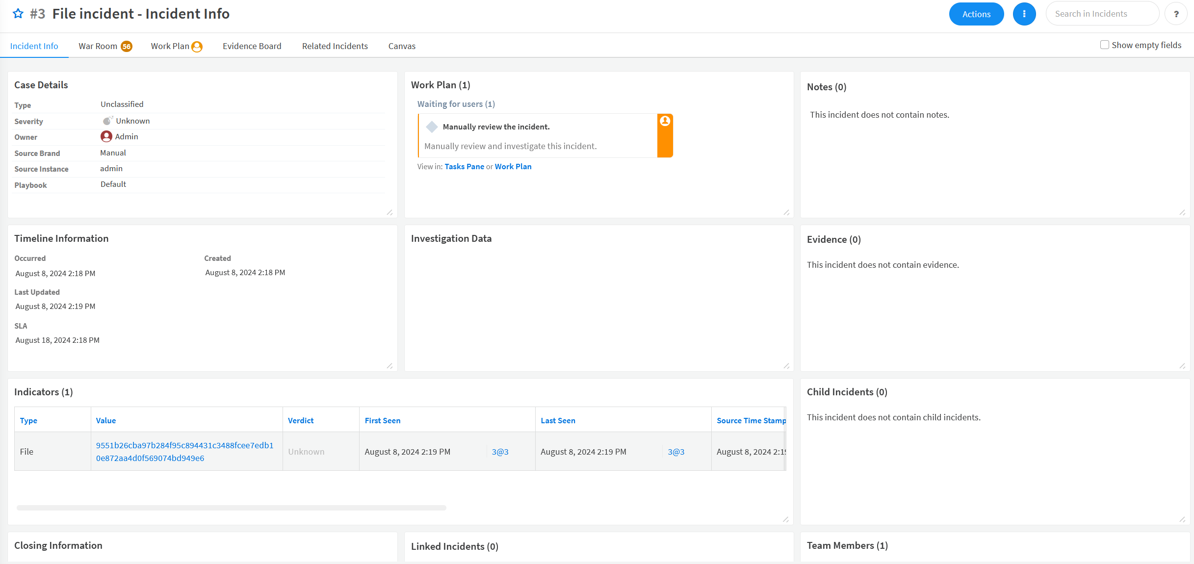Open the Work Plan link under task
The height and width of the screenshot is (564, 1194).
coord(513,167)
